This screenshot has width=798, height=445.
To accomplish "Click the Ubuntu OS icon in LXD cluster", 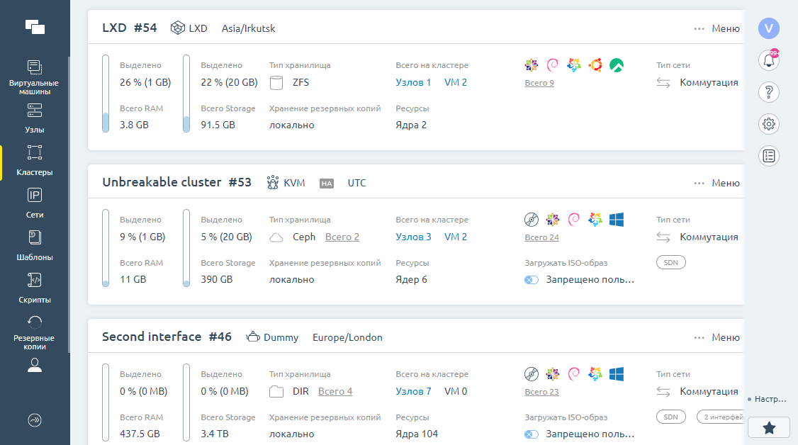I will tap(595, 65).
